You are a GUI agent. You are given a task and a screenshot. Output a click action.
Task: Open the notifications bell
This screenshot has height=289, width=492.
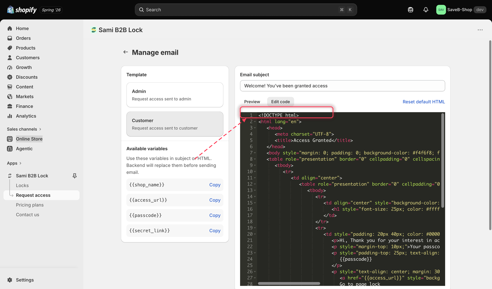click(x=426, y=10)
